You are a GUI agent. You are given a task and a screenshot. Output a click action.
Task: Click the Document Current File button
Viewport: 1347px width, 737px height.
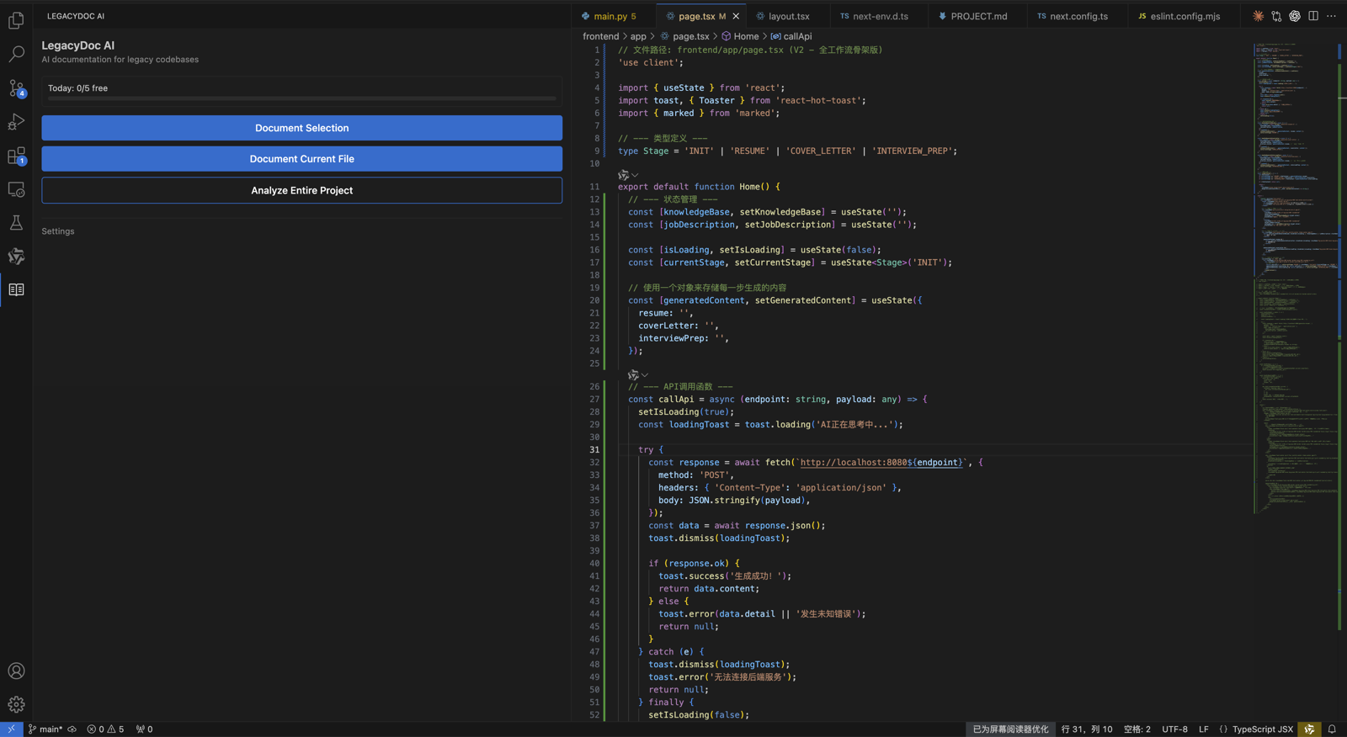coord(301,159)
